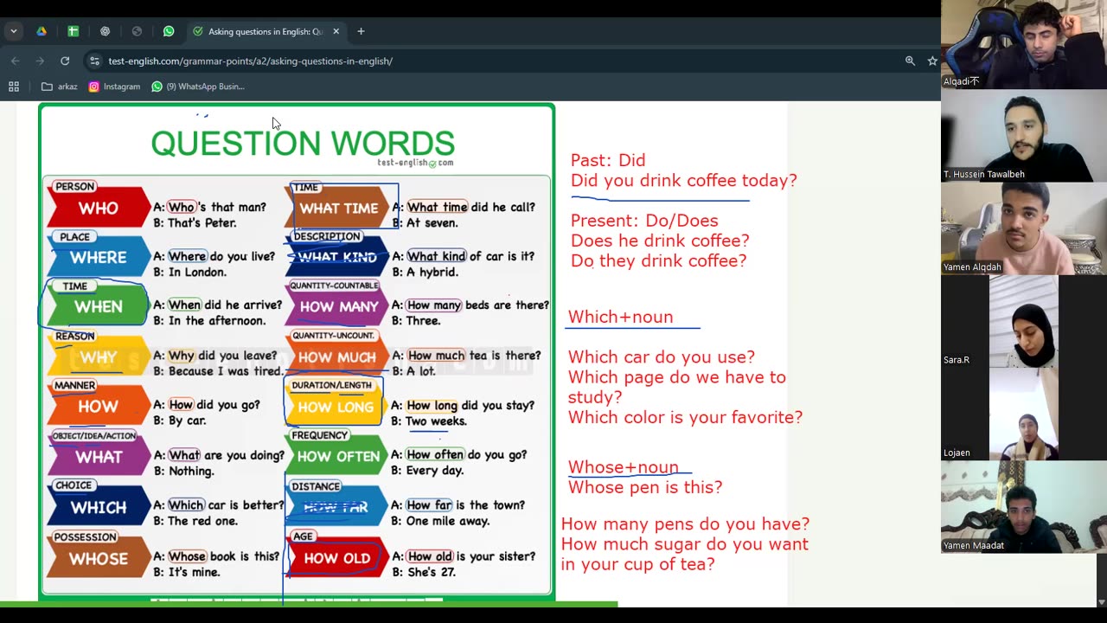Switch to the Google Drive pinned tab
The image size is (1107, 623).
point(42,31)
